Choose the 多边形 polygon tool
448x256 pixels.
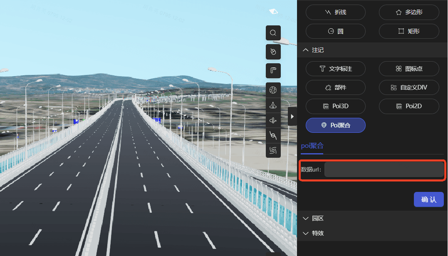click(408, 12)
